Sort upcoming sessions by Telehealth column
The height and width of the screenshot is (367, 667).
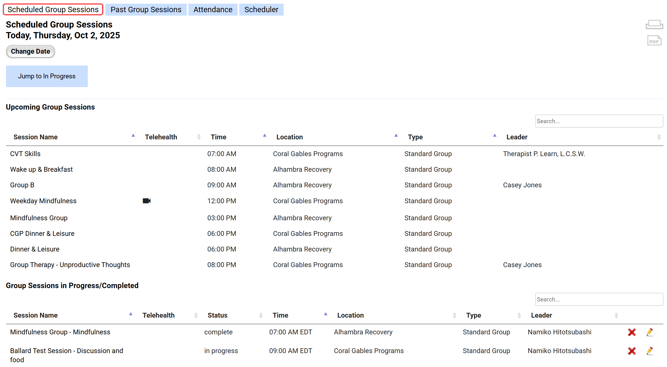pyautogui.click(x=161, y=137)
